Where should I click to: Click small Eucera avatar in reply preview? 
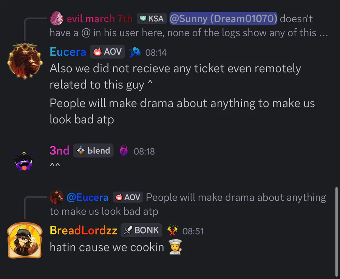coord(57,197)
